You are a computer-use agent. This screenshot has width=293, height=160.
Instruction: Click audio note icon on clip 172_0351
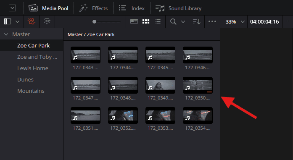pyautogui.click(x=76, y=118)
